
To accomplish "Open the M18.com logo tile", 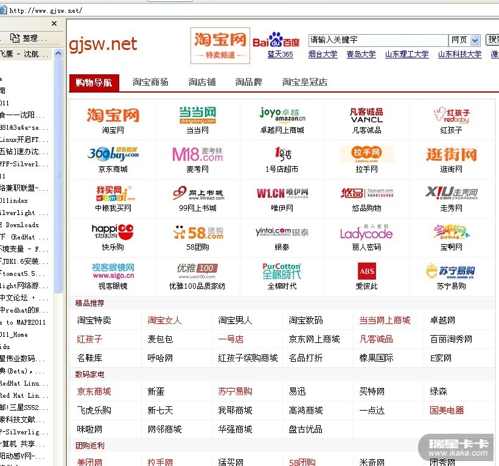I will (197, 154).
